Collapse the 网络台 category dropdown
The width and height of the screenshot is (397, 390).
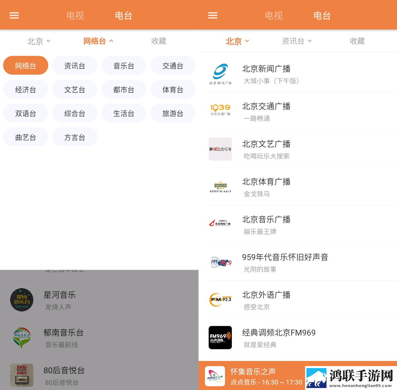[x=98, y=41]
